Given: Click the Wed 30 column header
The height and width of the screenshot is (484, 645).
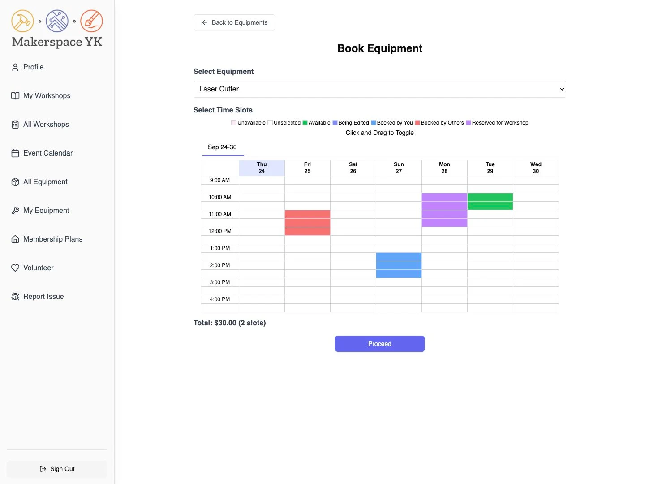Looking at the screenshot, I should pos(536,168).
